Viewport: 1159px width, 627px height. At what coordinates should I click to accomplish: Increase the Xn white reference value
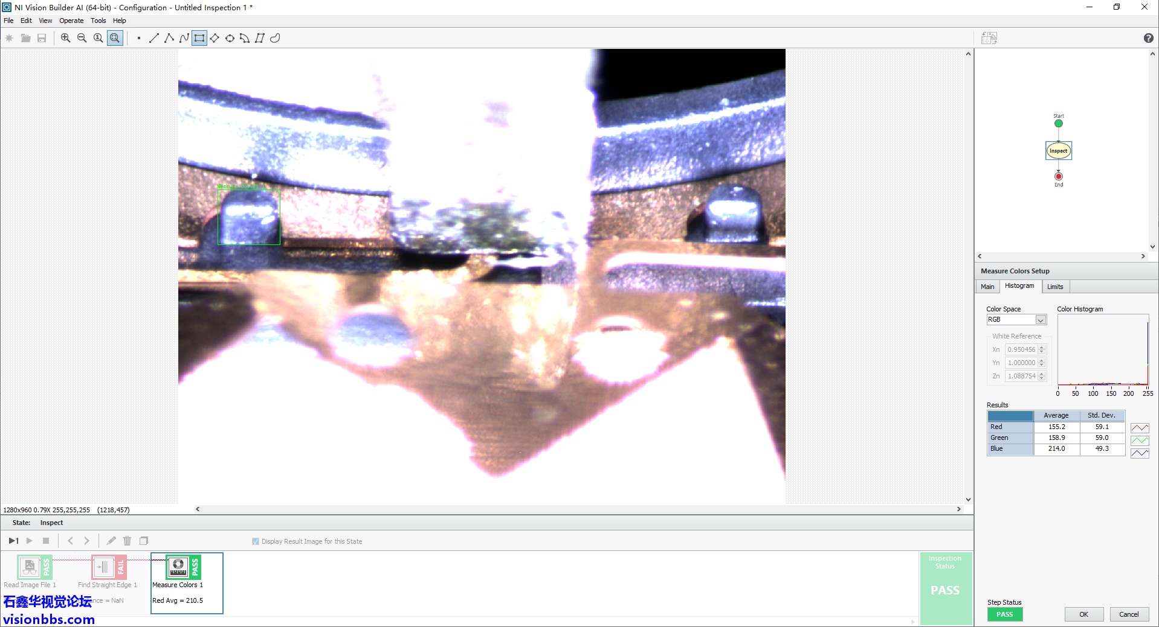1042,347
